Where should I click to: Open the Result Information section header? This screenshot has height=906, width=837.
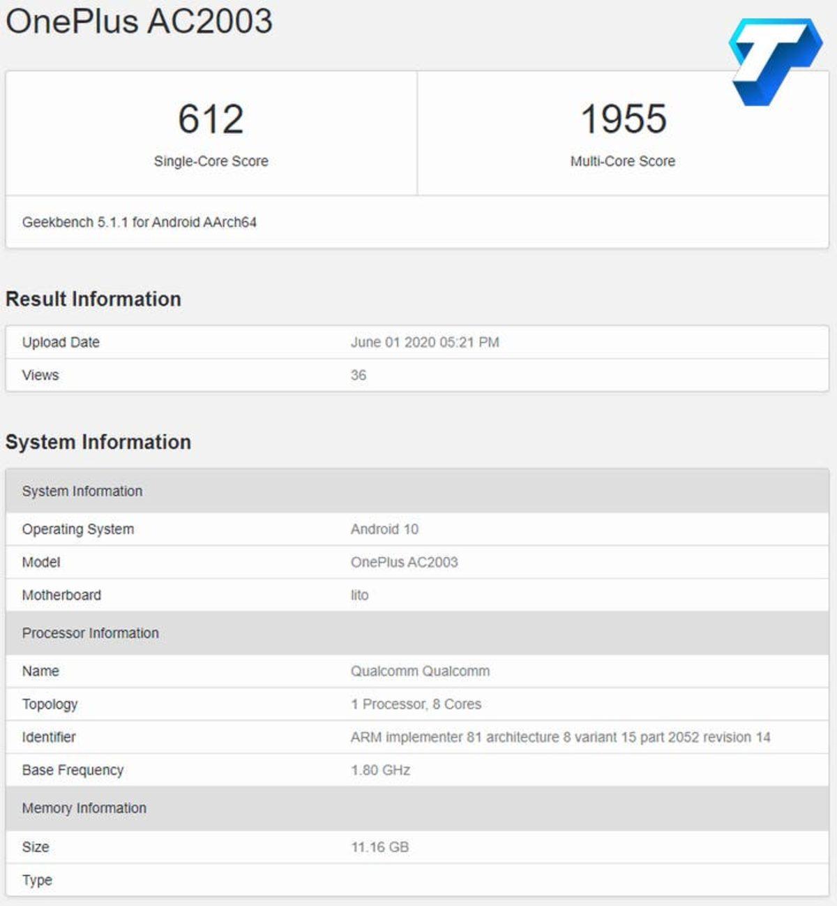click(93, 299)
